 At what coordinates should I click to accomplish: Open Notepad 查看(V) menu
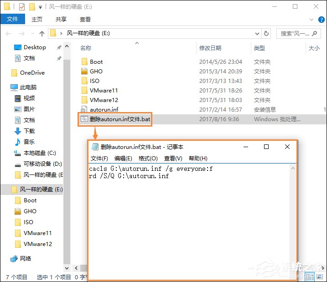pyautogui.click(x=173, y=159)
